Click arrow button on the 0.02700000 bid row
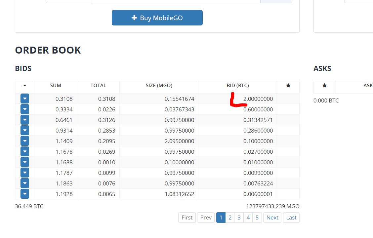This screenshot has height=238, width=373. pos(25,151)
